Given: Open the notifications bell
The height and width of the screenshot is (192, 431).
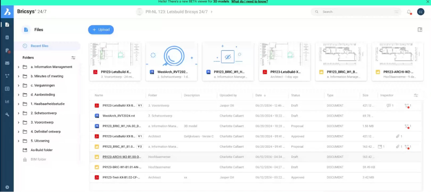Looking at the screenshot, I should (409, 12).
